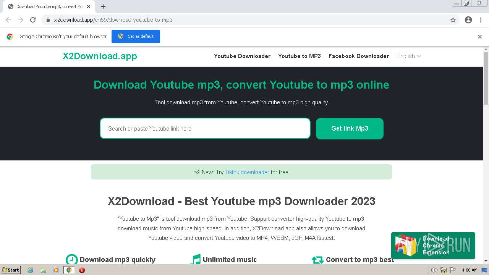Click the action center flag tray icon
Image resolution: width=489 pixels, height=275 pixels.
(453, 270)
